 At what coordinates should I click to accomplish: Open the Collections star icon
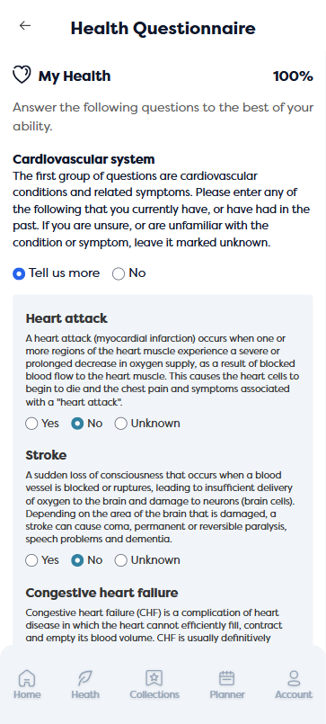coord(154,678)
